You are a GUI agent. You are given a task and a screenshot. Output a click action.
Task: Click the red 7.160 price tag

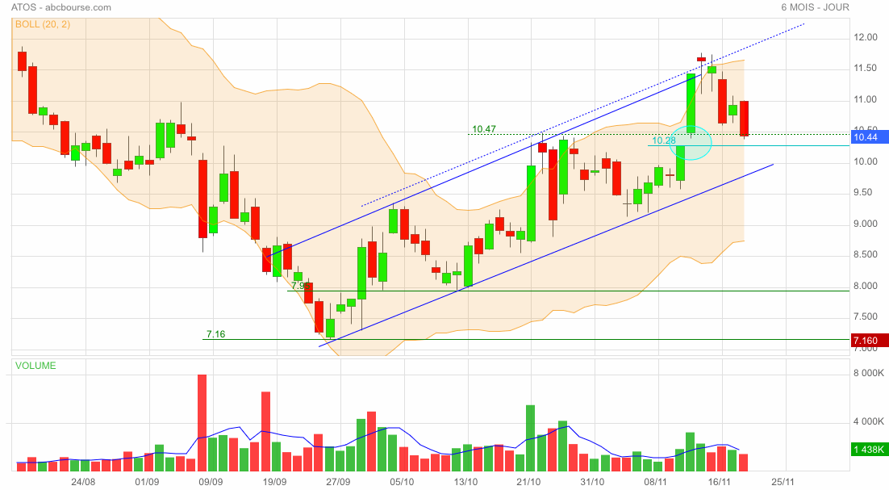[870, 341]
